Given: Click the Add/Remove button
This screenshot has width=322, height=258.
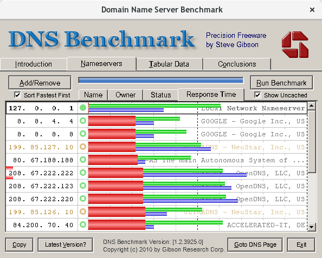Looking at the screenshot, I should point(40,83).
